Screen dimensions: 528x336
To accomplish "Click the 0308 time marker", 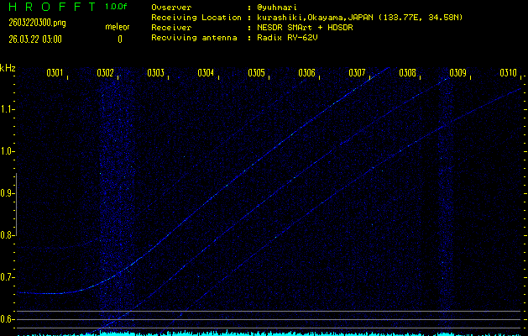I will pyautogui.click(x=407, y=73).
